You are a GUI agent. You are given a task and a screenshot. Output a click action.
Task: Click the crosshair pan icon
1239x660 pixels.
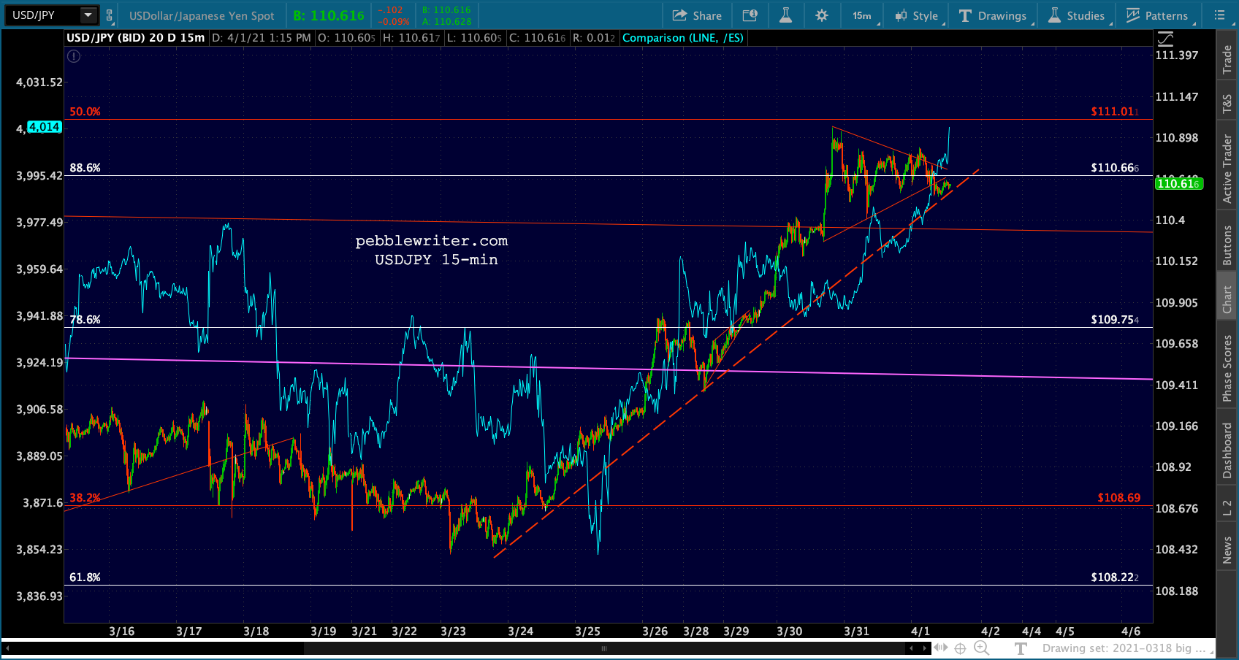coord(960,648)
